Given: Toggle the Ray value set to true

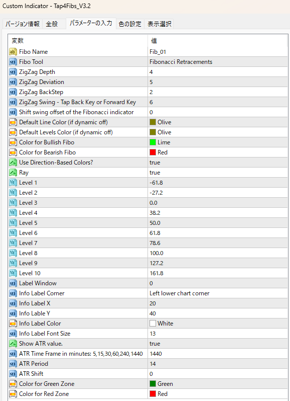Looking at the screenshot, I should 218,173.
